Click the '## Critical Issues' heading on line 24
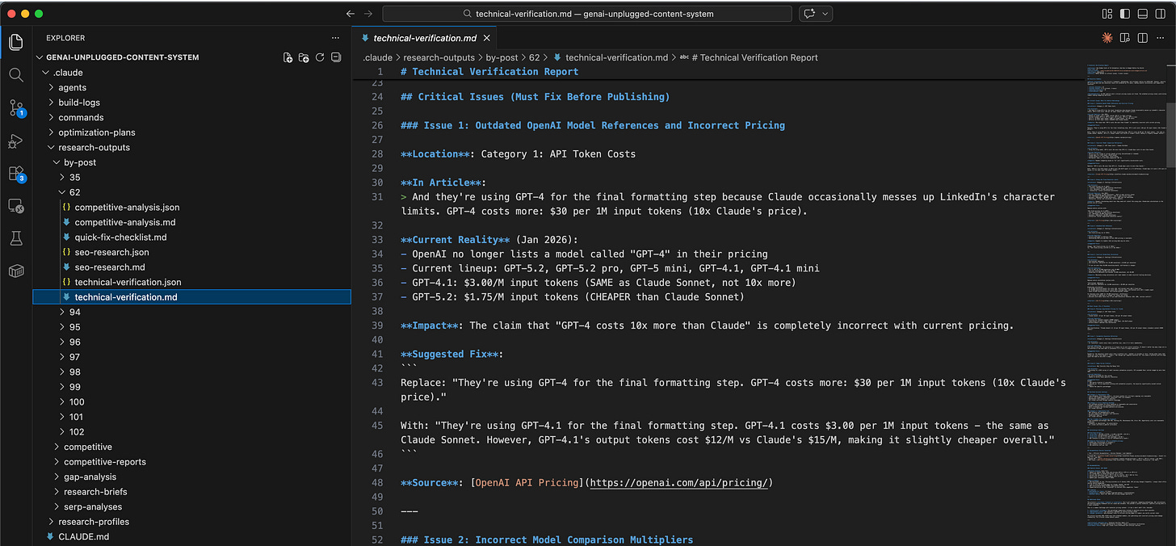 (x=535, y=97)
